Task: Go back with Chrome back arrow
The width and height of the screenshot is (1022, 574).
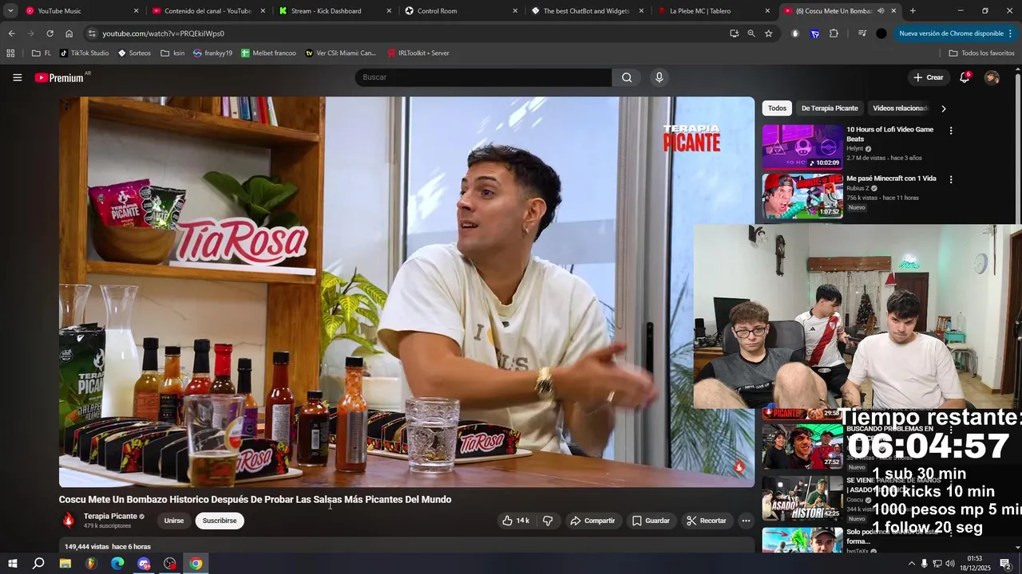Action: 11,33
